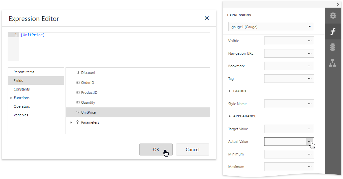
Task: Open ellipsis editor for Navigation URL
Action: 310,53
